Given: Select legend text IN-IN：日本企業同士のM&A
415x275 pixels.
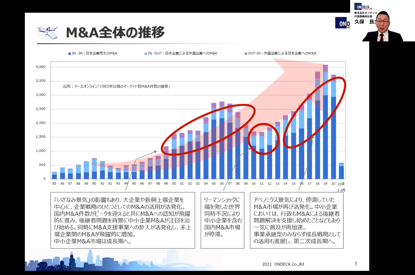Looking at the screenshot, I should click(94, 53).
